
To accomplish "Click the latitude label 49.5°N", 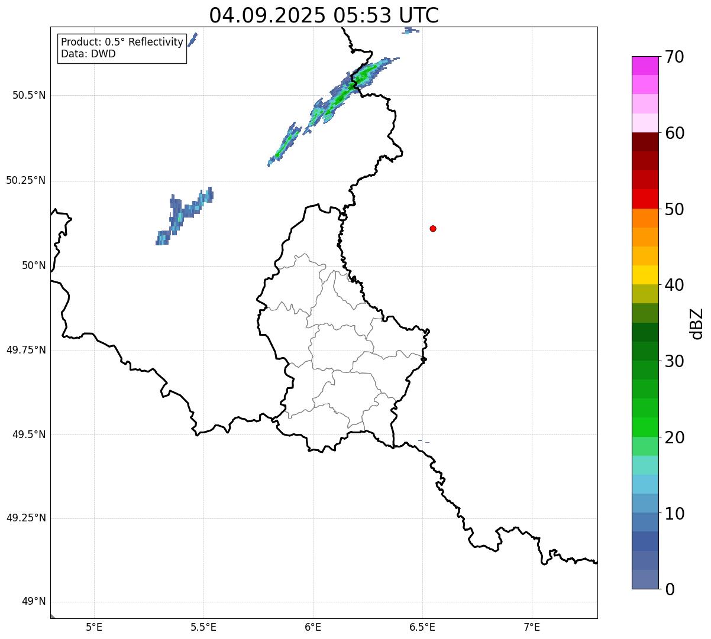I will click(x=29, y=435).
